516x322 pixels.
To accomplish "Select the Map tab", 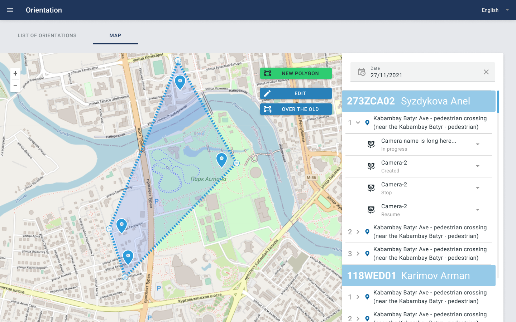I will click(115, 35).
